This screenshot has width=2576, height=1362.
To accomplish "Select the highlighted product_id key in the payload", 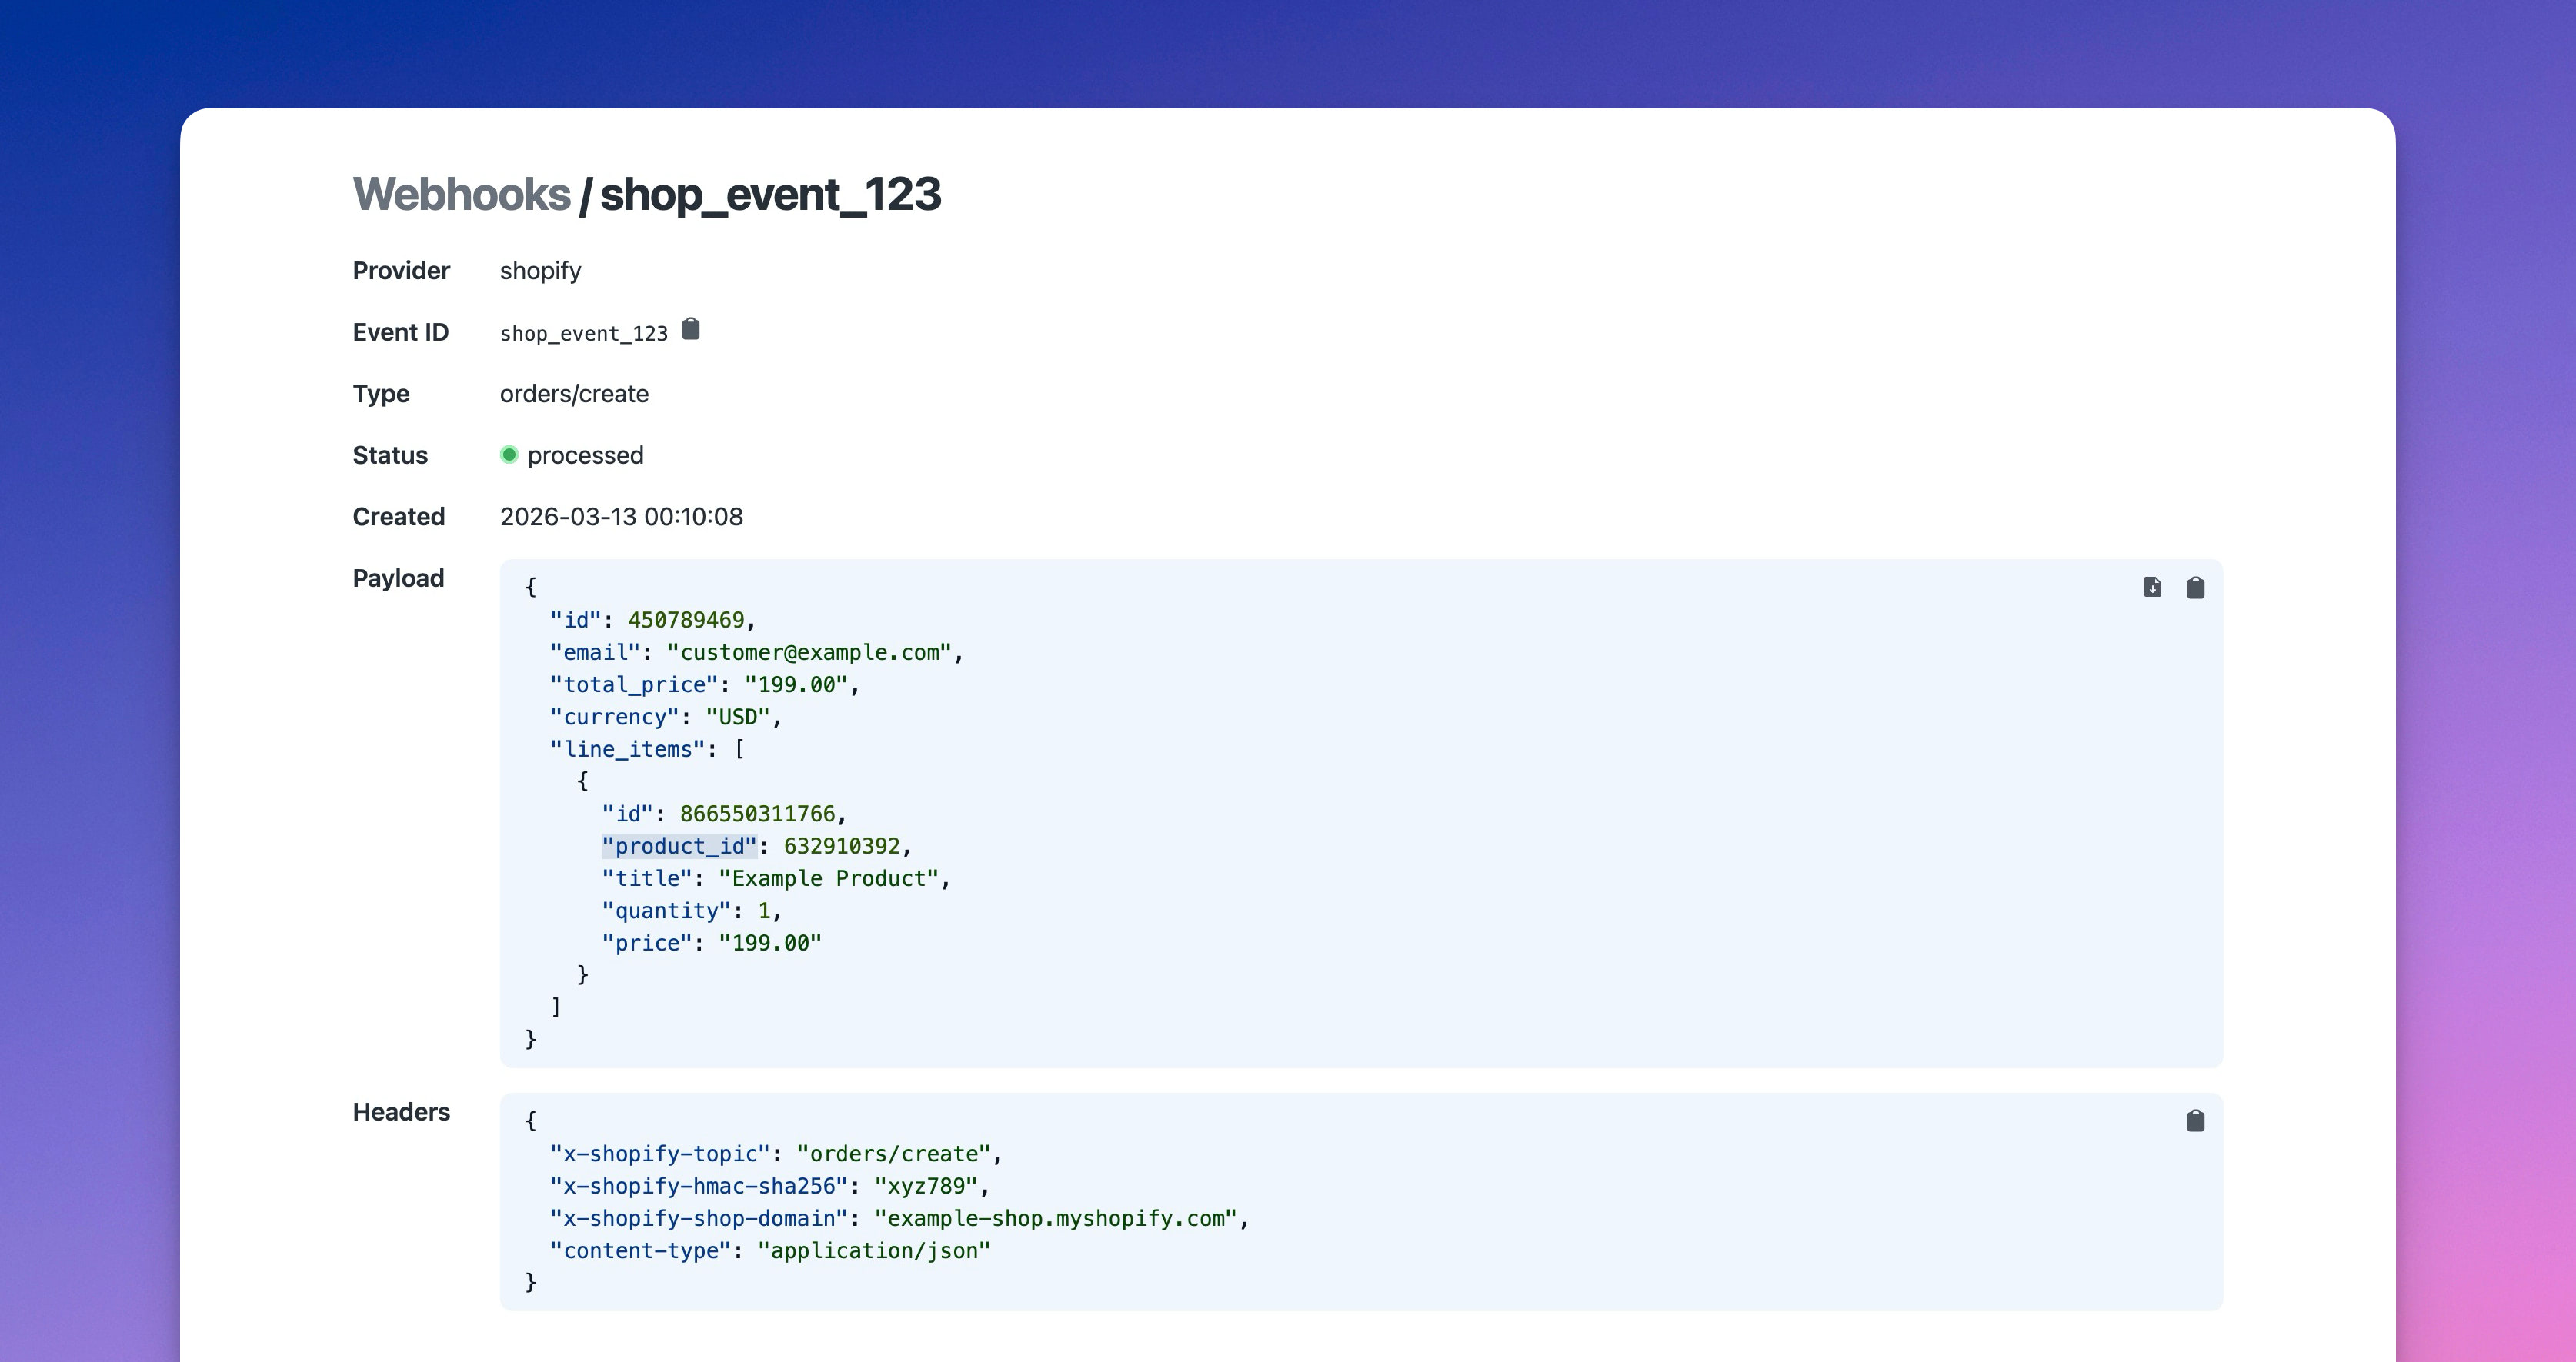I will click(x=681, y=845).
